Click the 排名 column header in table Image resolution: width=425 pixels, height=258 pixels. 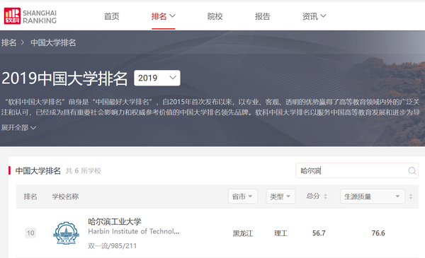[30, 197]
